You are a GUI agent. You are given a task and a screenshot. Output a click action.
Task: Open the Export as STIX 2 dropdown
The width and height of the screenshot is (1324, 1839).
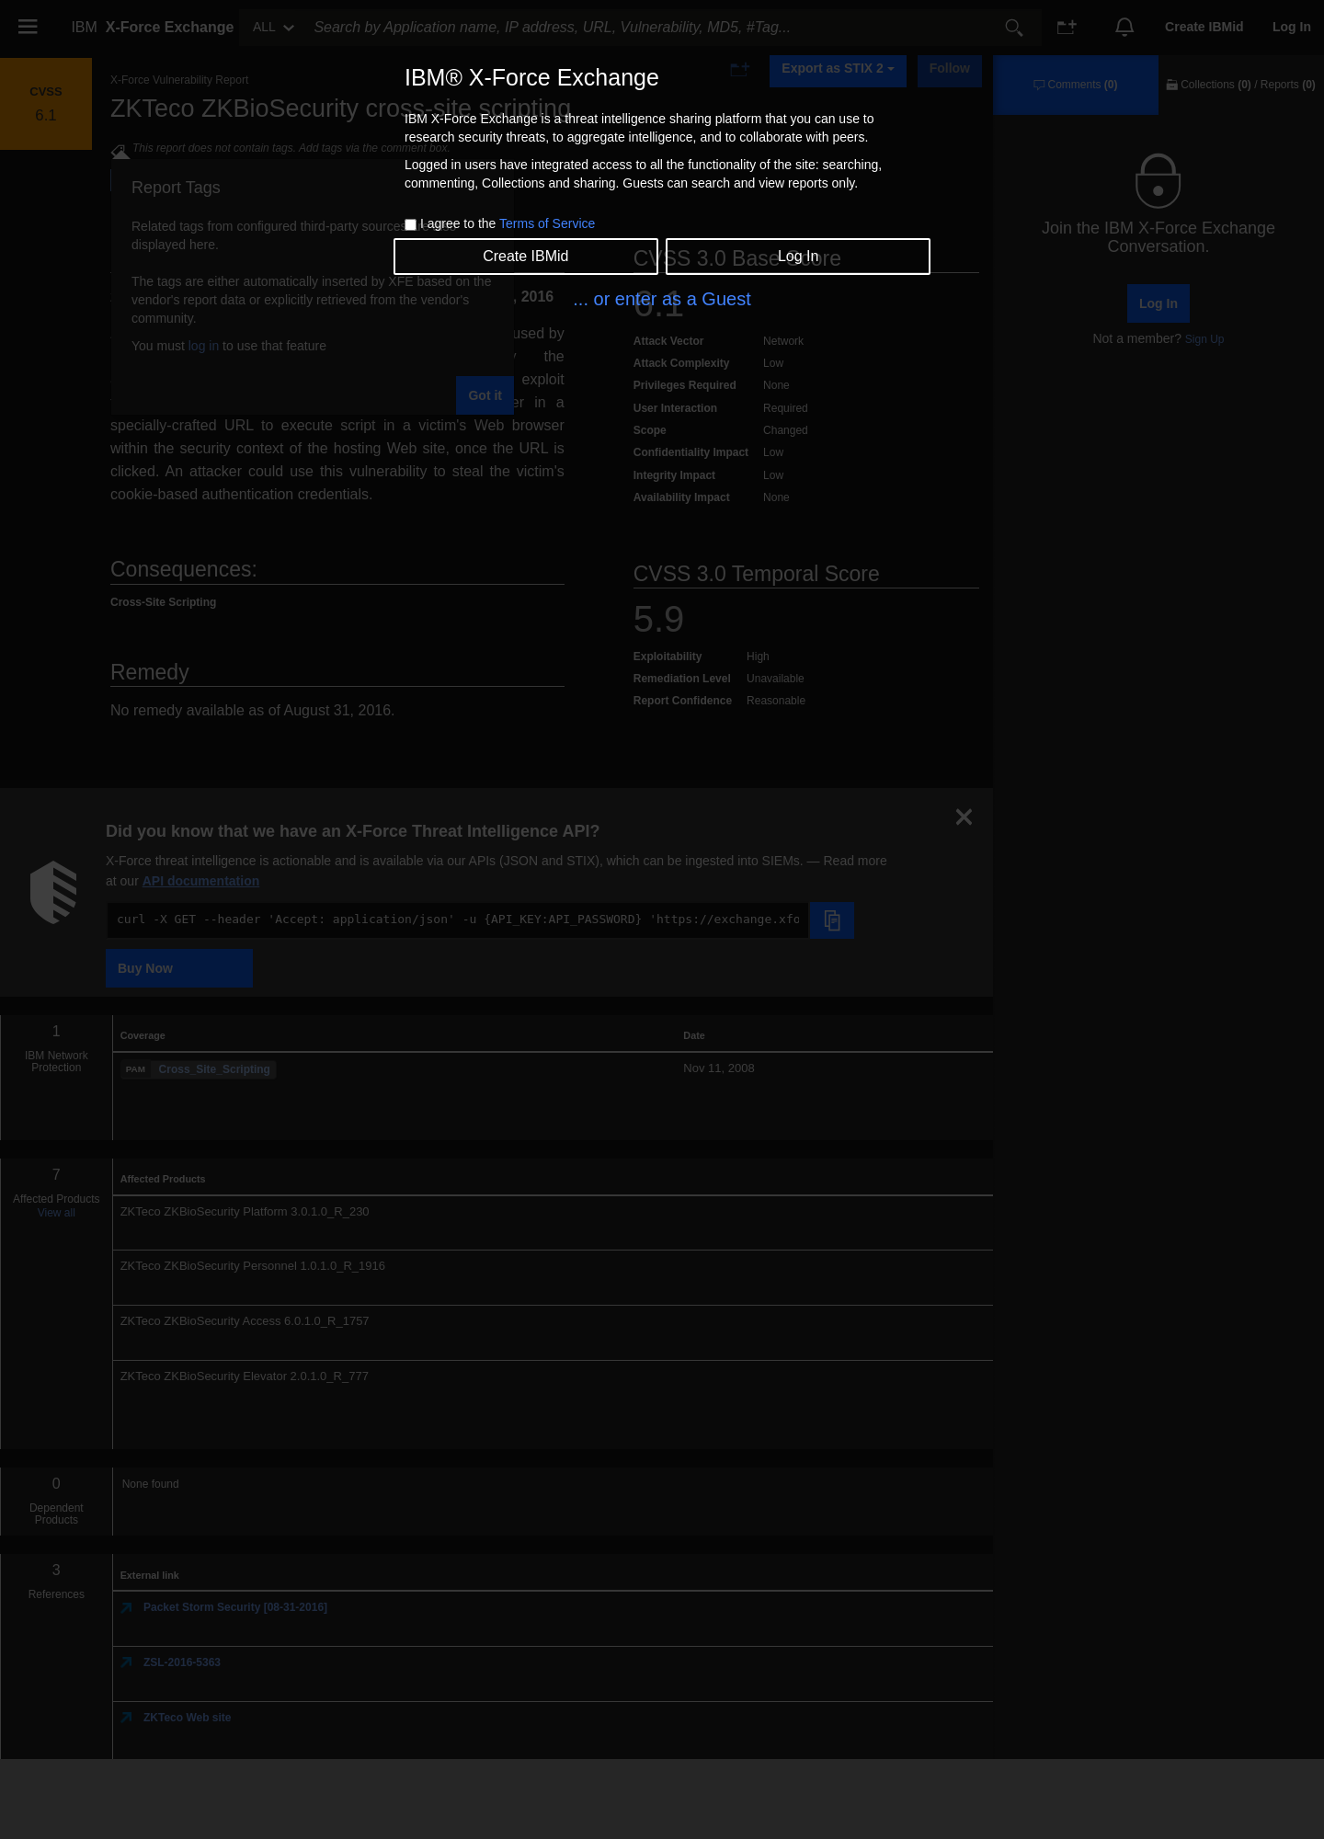click(838, 69)
